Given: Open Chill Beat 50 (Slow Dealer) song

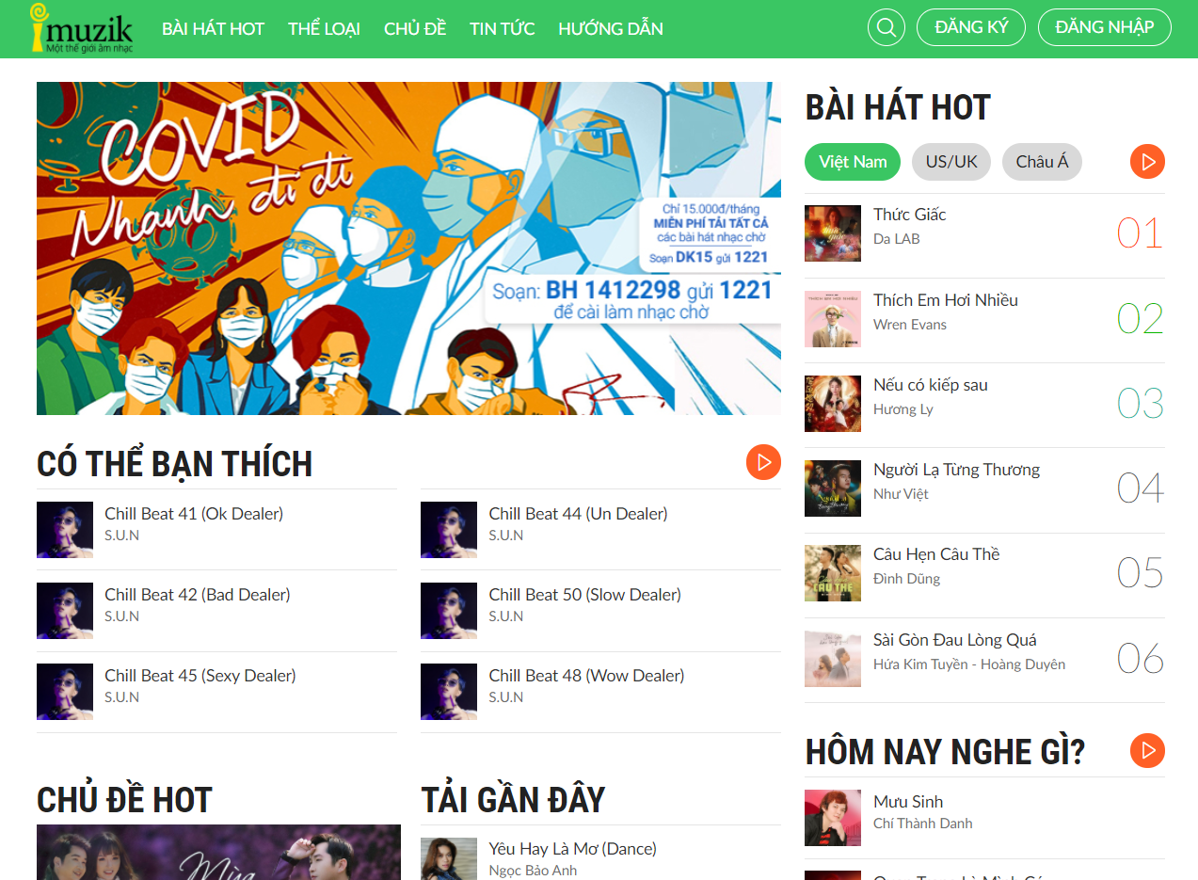Looking at the screenshot, I should pyautogui.click(x=584, y=595).
